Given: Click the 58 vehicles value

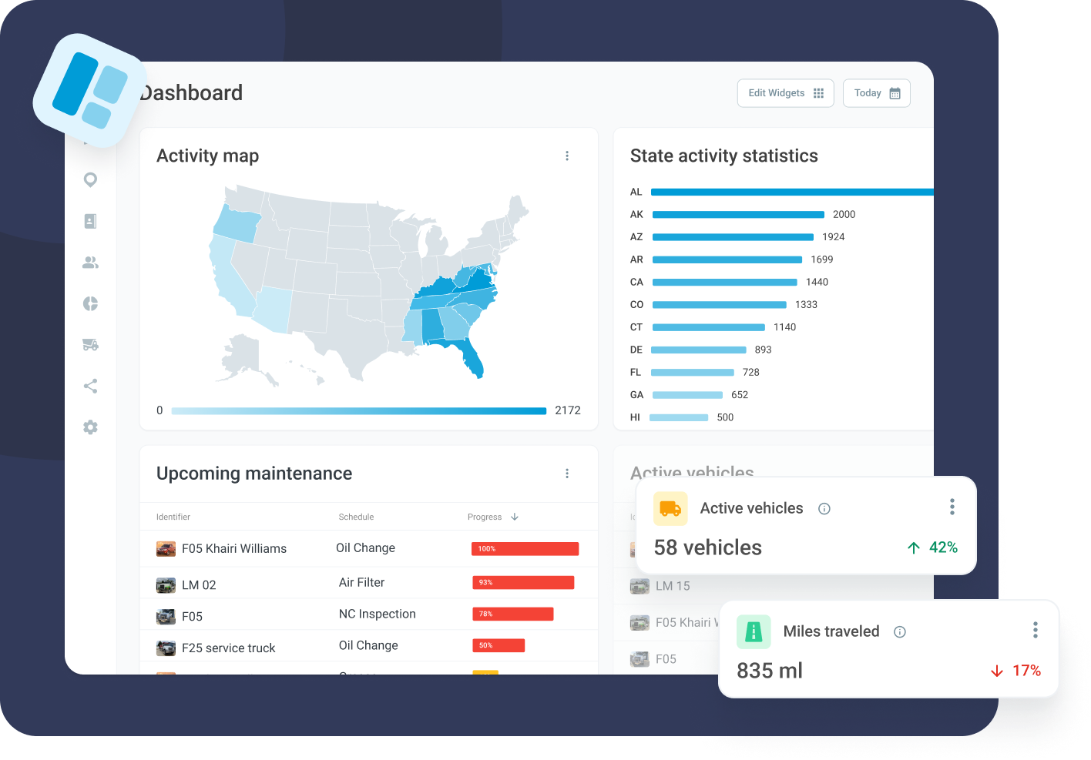Looking at the screenshot, I should pos(707,547).
